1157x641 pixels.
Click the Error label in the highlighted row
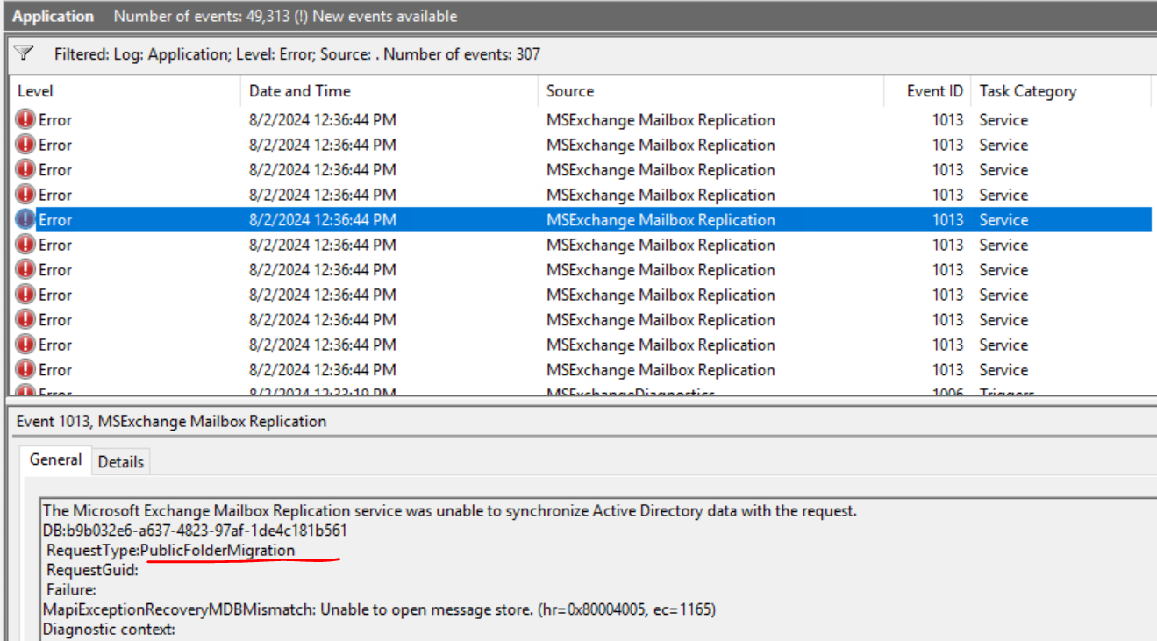[x=55, y=220]
